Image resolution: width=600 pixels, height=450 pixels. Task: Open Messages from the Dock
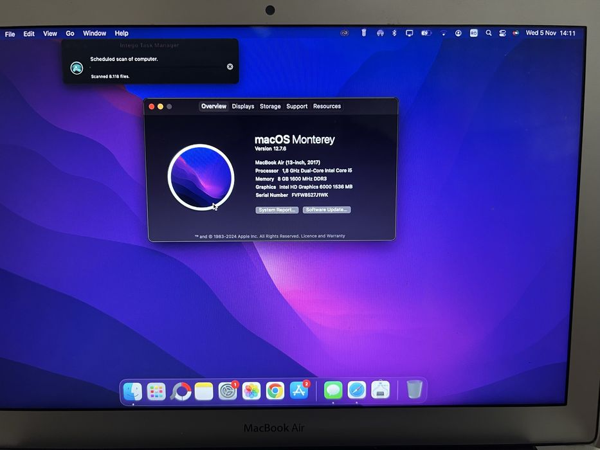(333, 390)
